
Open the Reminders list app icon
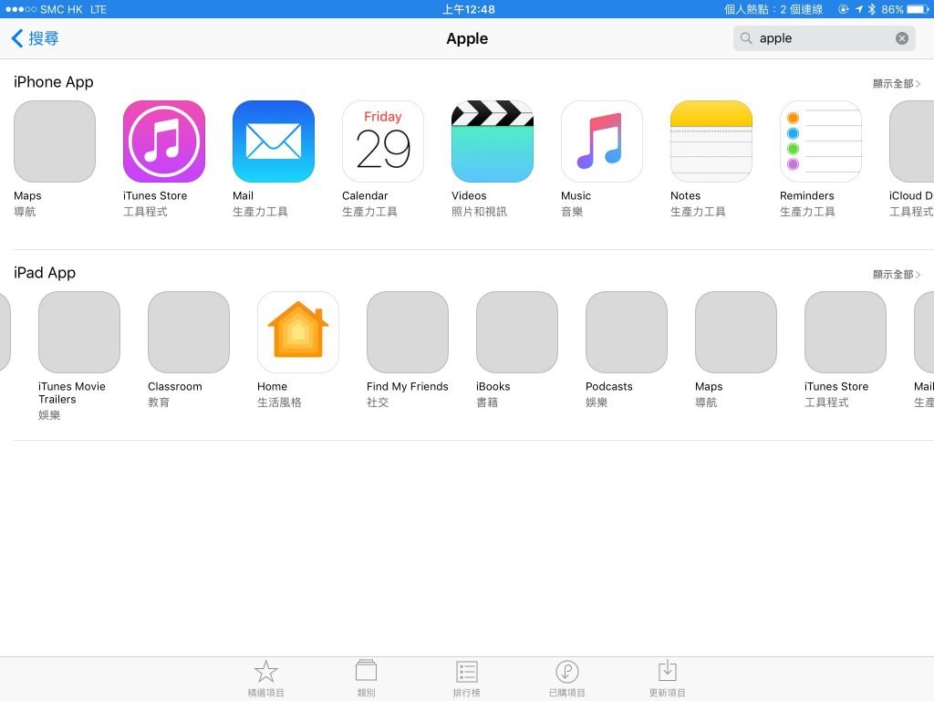pyautogui.click(x=821, y=141)
